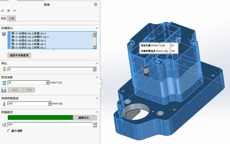Switch to the 分割 tab
The height and width of the screenshot is (144, 230).
[x=11, y=18]
